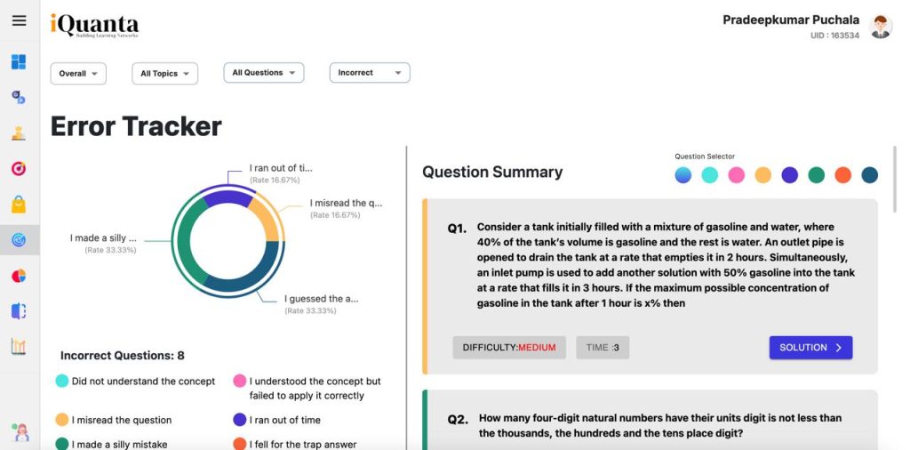Select the pink question selector dot

(737, 175)
